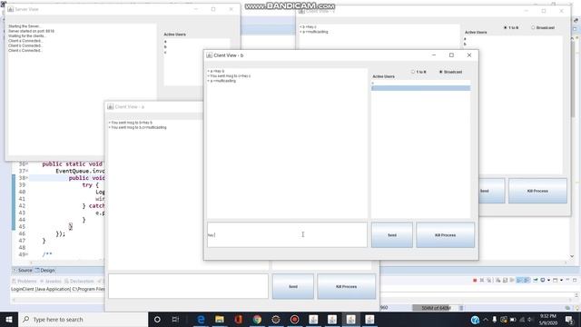Click Clear Console icon in Eclipse console
This screenshot has width=581, height=327.
coord(498,281)
